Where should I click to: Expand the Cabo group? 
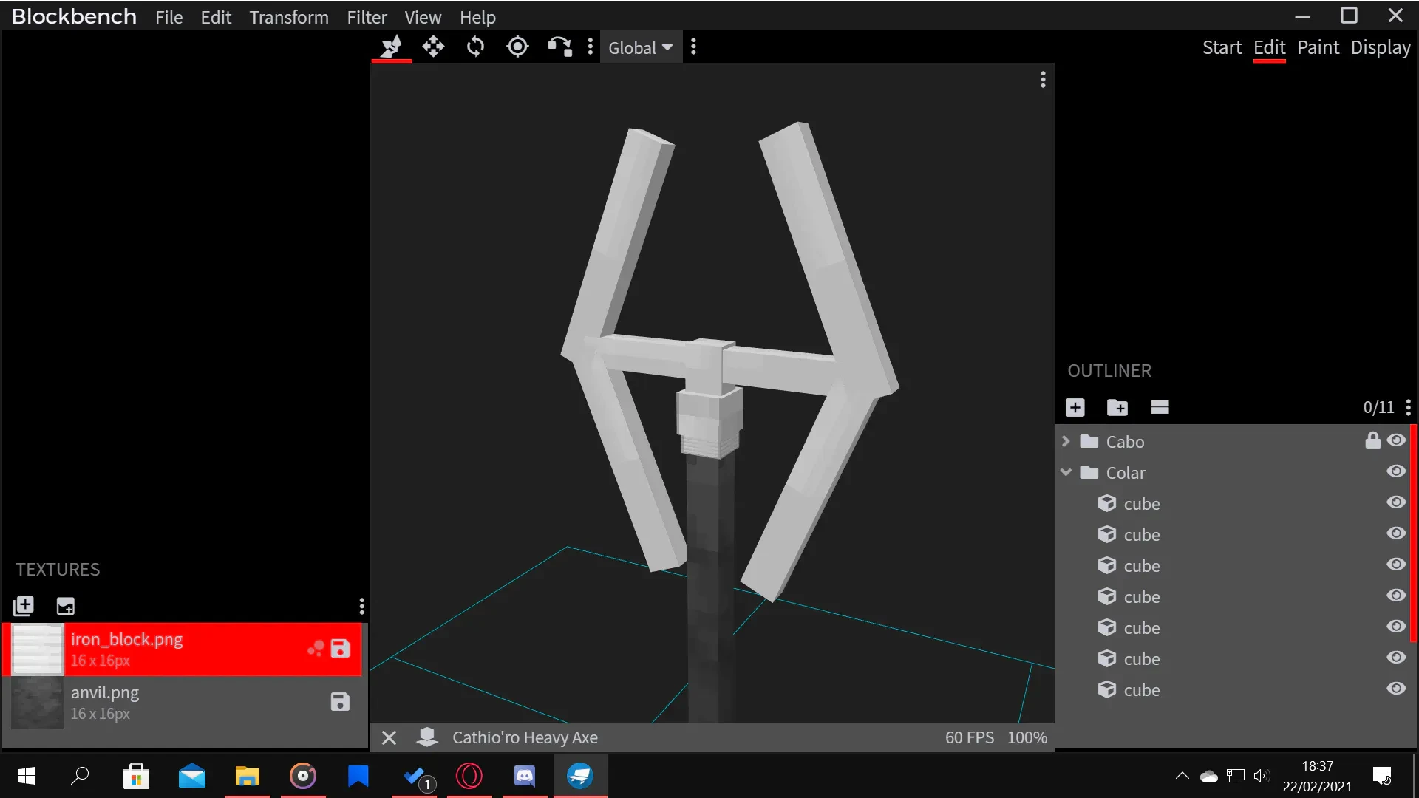[1066, 441]
